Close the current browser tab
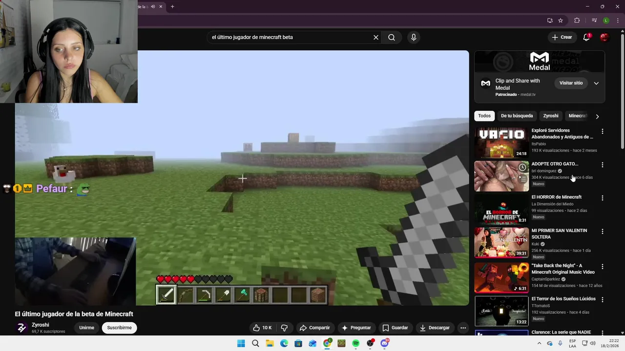This screenshot has width=625, height=351. [161, 6]
